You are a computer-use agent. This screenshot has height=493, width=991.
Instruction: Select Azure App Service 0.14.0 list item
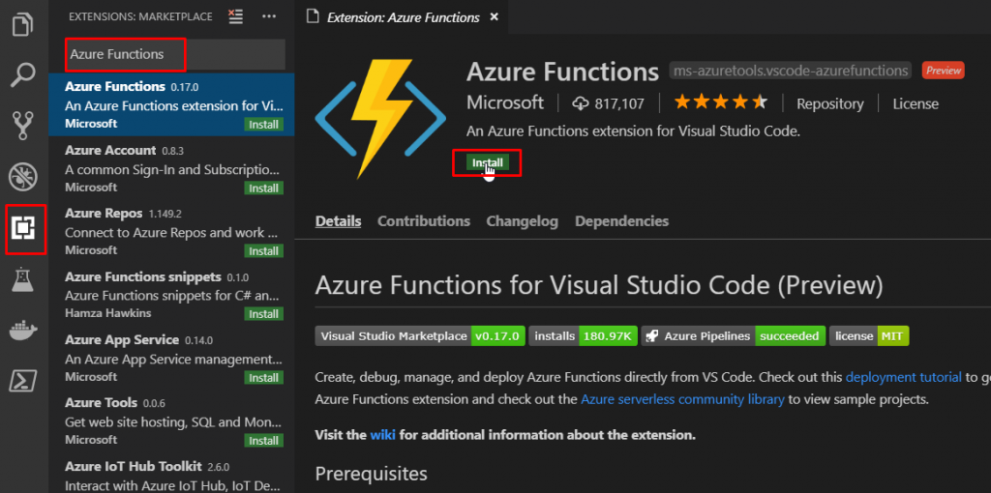pos(171,358)
